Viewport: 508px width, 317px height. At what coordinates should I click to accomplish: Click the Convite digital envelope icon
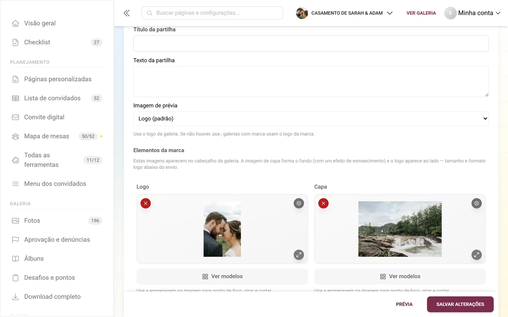click(x=16, y=117)
